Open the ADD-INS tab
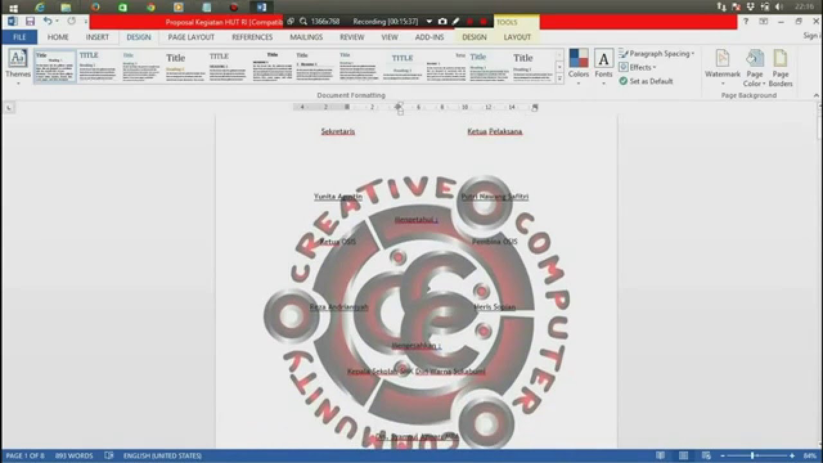Viewport: 823px width, 463px height. [430, 37]
